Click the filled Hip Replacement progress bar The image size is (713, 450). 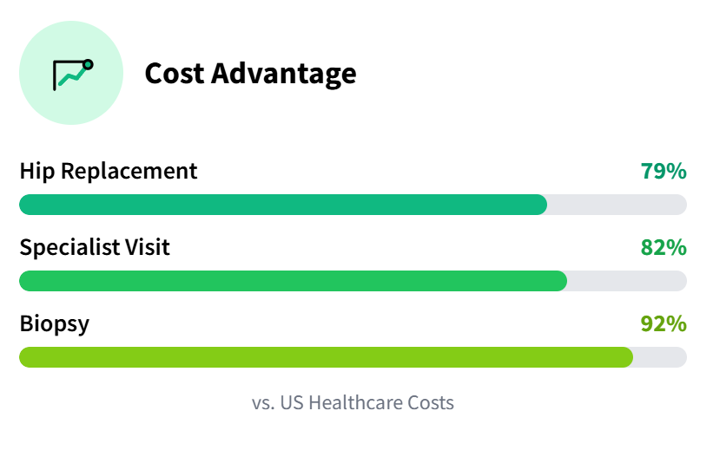pyautogui.click(x=282, y=205)
